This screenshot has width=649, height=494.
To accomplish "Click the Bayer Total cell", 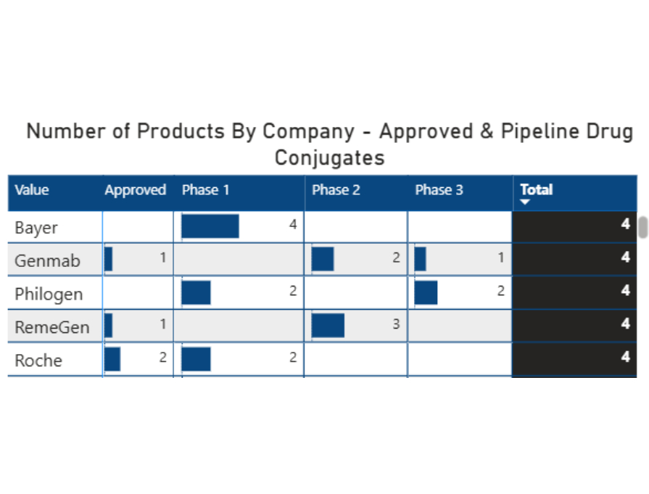I will coord(574,226).
